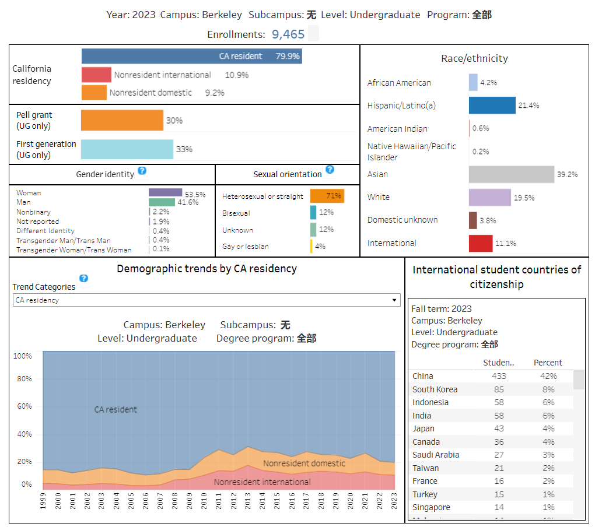Select the Saudi Arabia row
The image size is (595, 527).
[491, 455]
